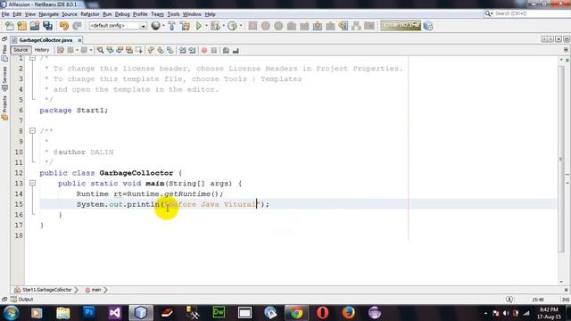The image size is (571, 321).
Task: Click the Save All toolbar icon
Action: coord(47,26)
